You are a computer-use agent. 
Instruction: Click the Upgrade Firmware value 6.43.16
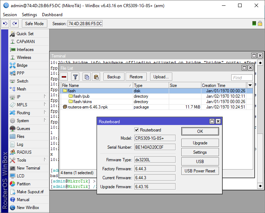point(155,187)
